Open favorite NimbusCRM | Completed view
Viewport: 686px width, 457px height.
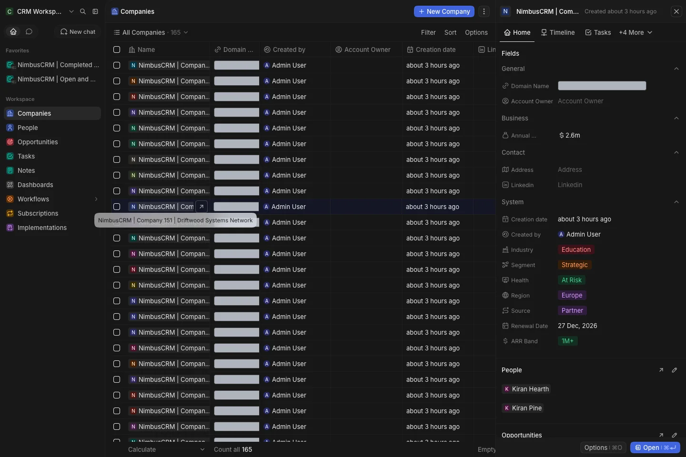(x=52, y=65)
